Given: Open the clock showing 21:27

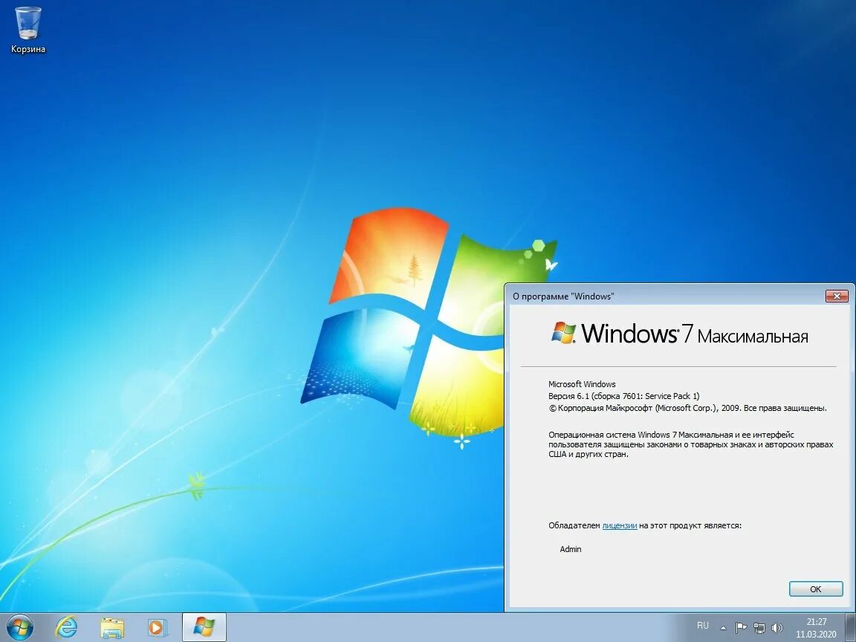Looking at the screenshot, I should [x=816, y=628].
